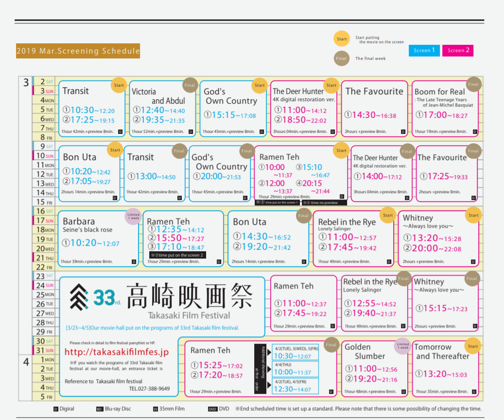This screenshot has height=420, width=504.
Task: Click the Blu-ray Disc icon in footer legend
Action: pyautogui.click(x=100, y=409)
